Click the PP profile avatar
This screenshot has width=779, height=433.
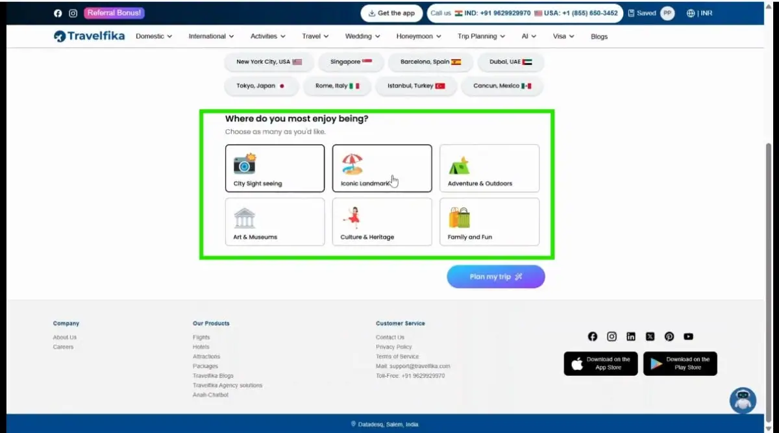click(667, 13)
